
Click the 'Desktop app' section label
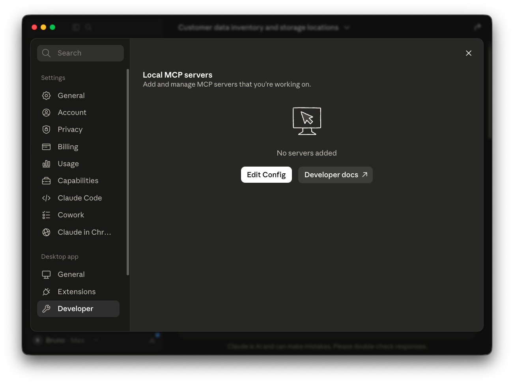pyautogui.click(x=60, y=257)
